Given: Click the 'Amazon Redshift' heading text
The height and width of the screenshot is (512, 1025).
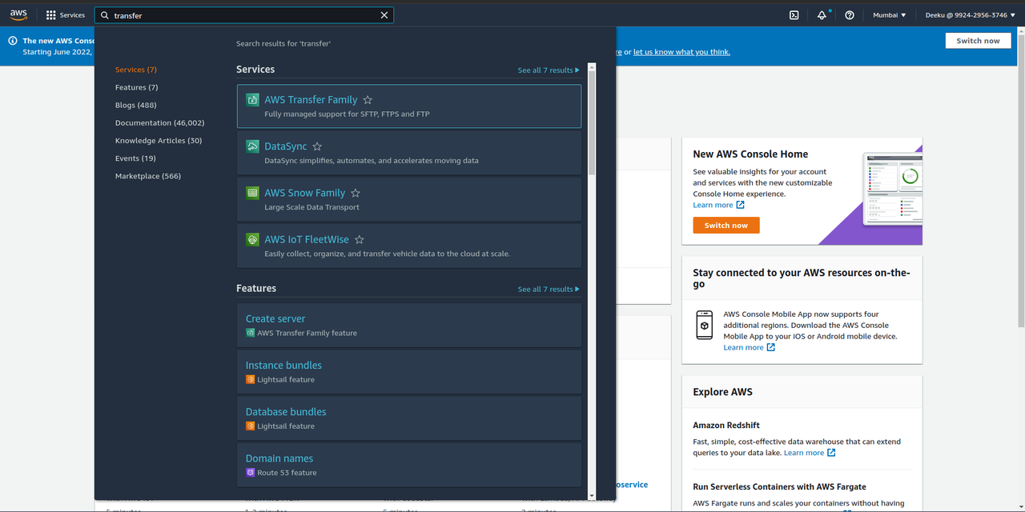Looking at the screenshot, I should (726, 426).
